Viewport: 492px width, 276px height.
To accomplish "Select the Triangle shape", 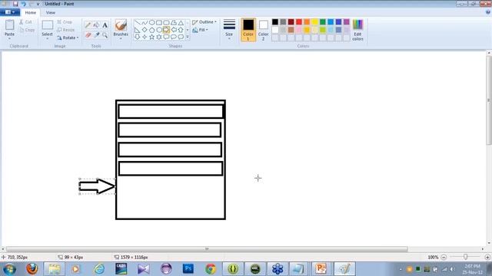I will tap(181, 22).
